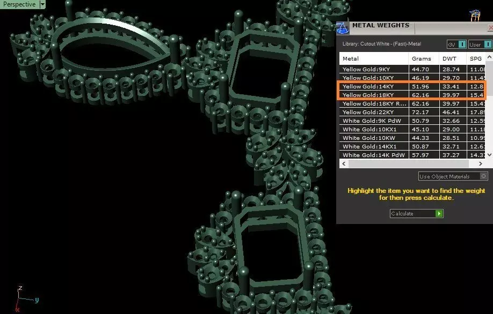Open the Perspective viewport dropdown arrow
The height and width of the screenshot is (314, 493).
[x=42, y=4]
